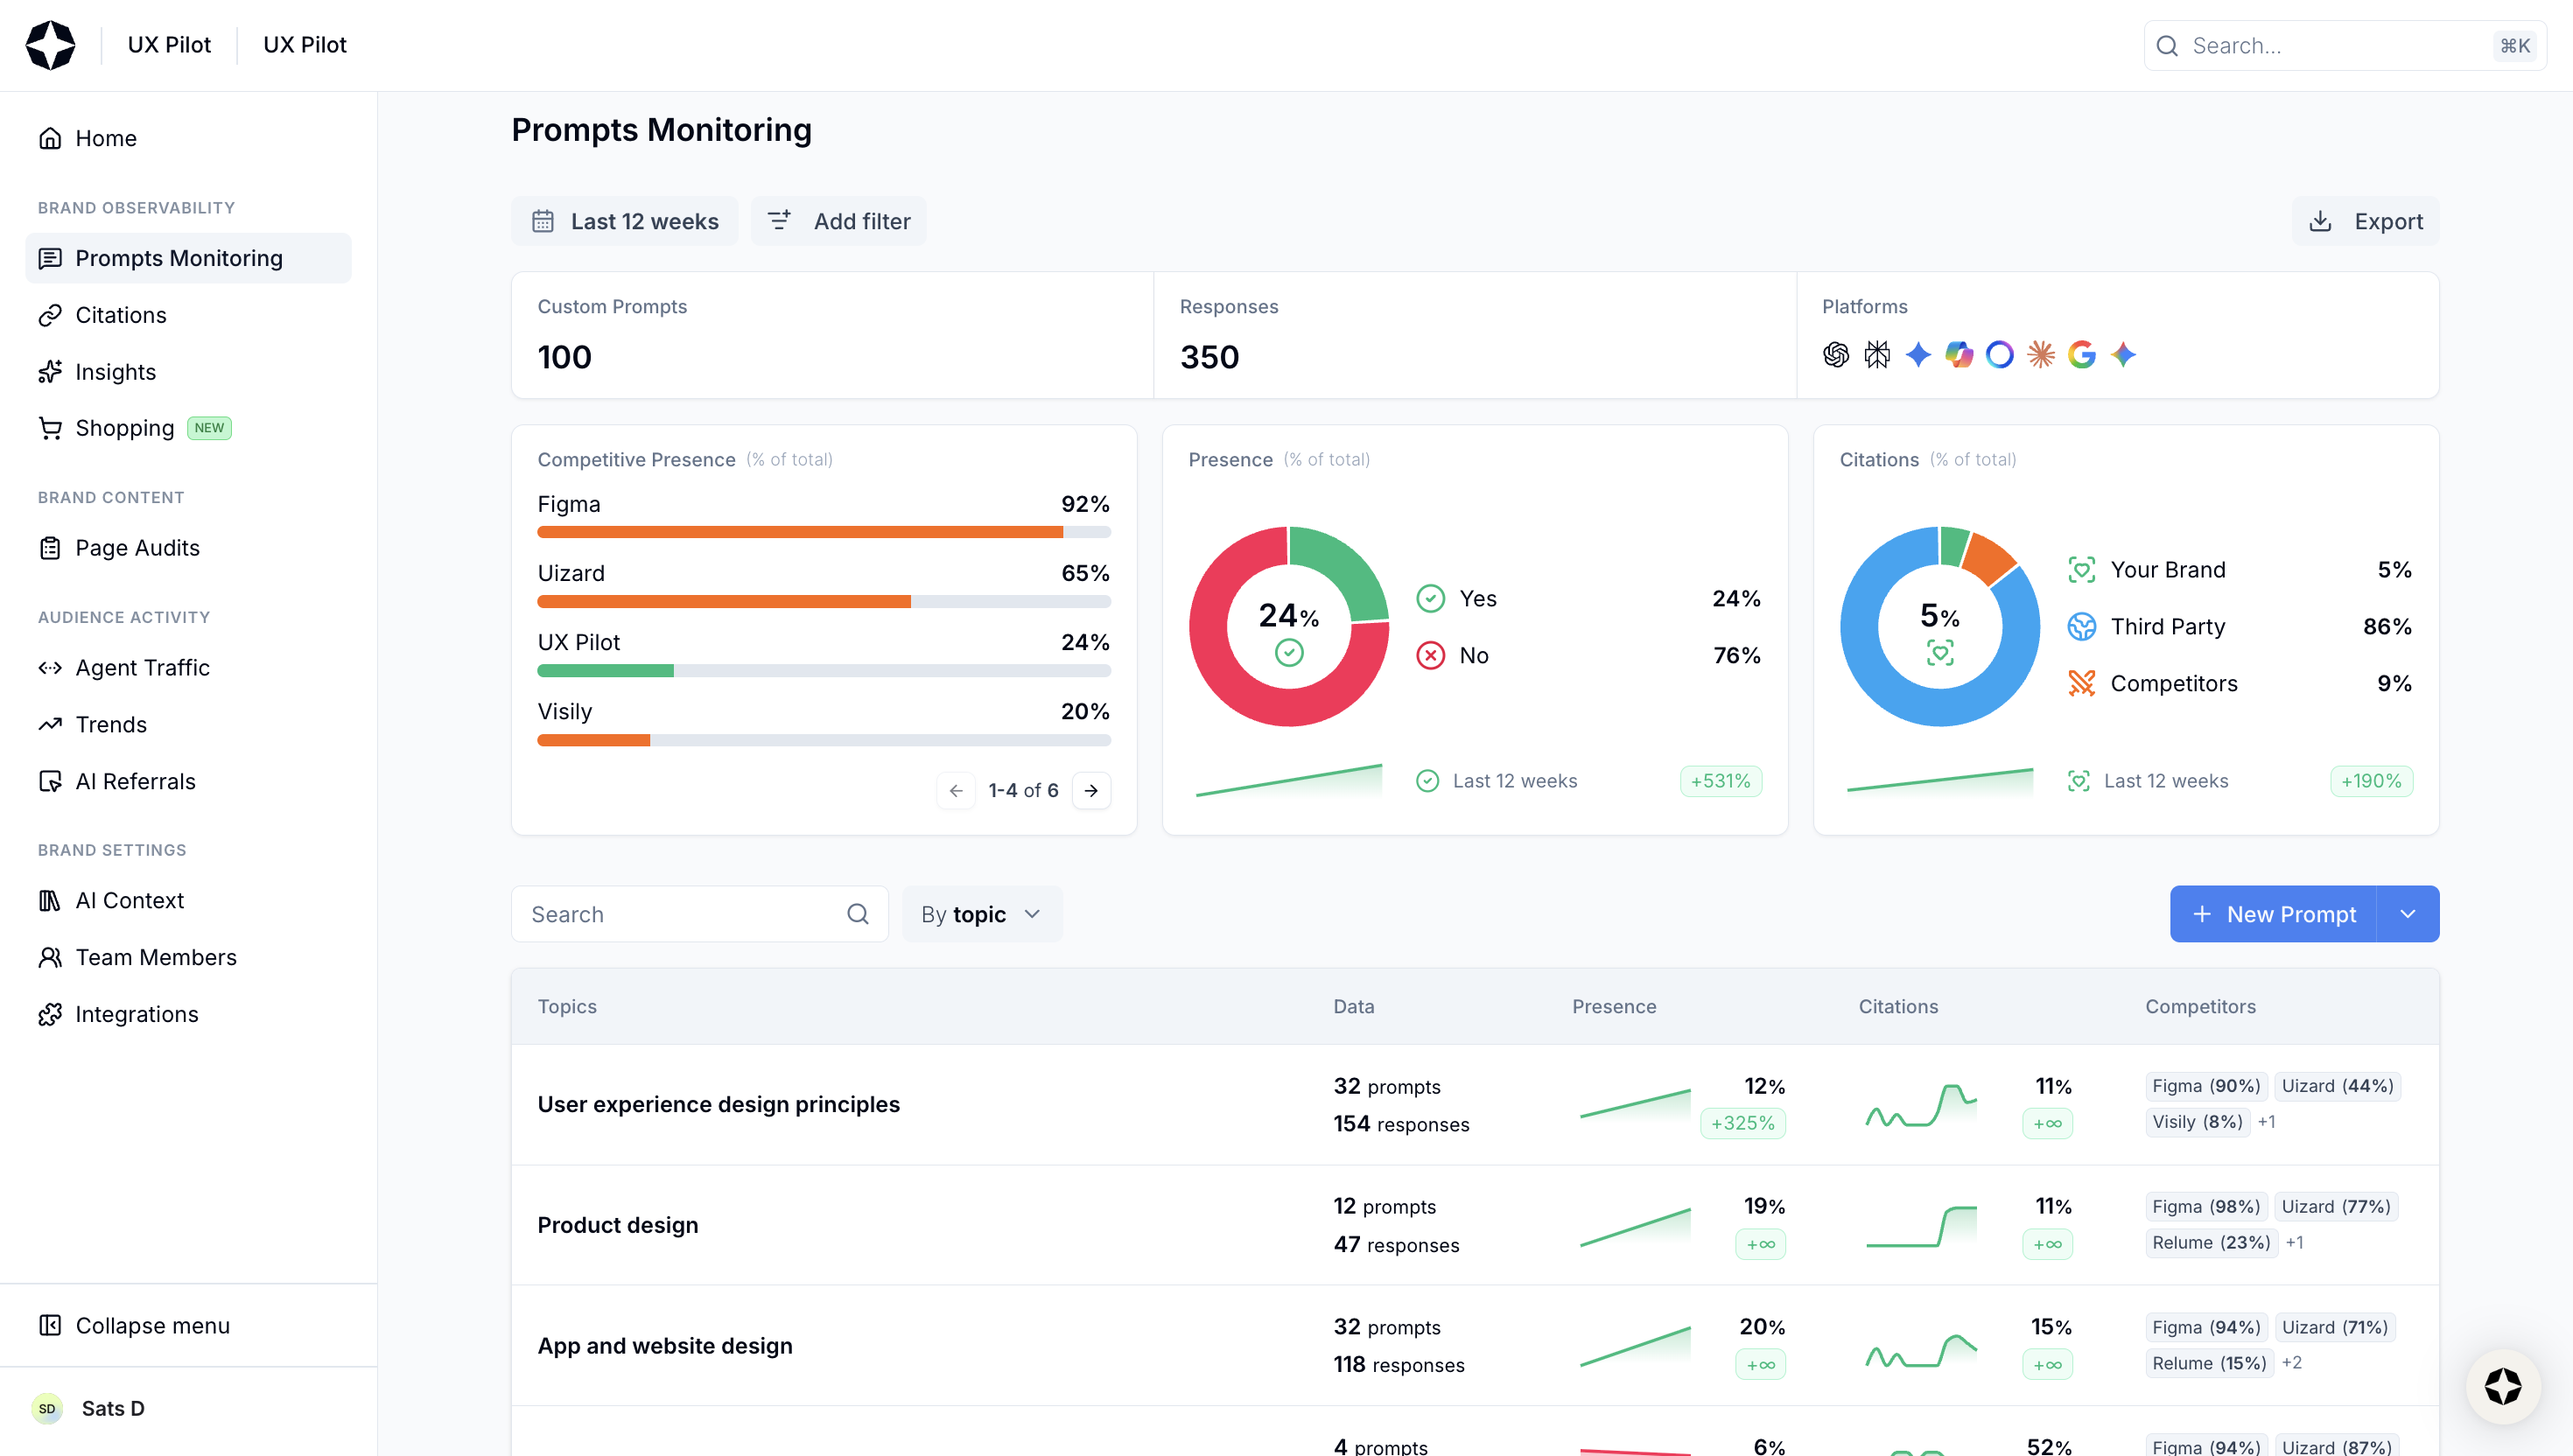This screenshot has height=1456, width=2573.
Task: Click the UX Pilot logo in header
Action: coord(51,45)
